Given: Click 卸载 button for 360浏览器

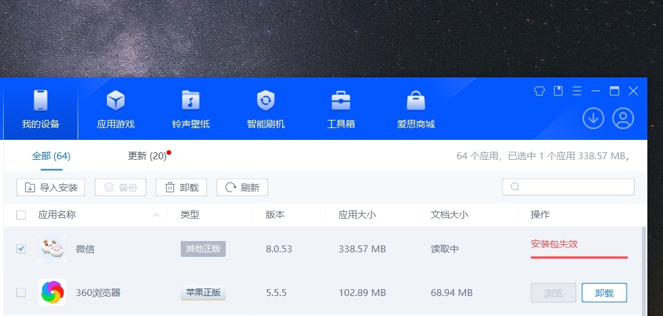Looking at the screenshot, I should [x=604, y=293].
